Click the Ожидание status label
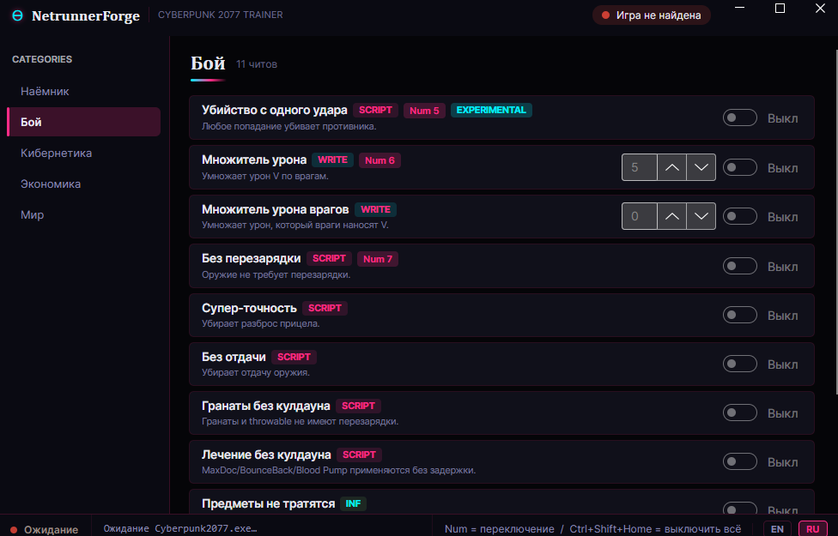Image resolution: width=838 pixels, height=536 pixels. click(52, 530)
